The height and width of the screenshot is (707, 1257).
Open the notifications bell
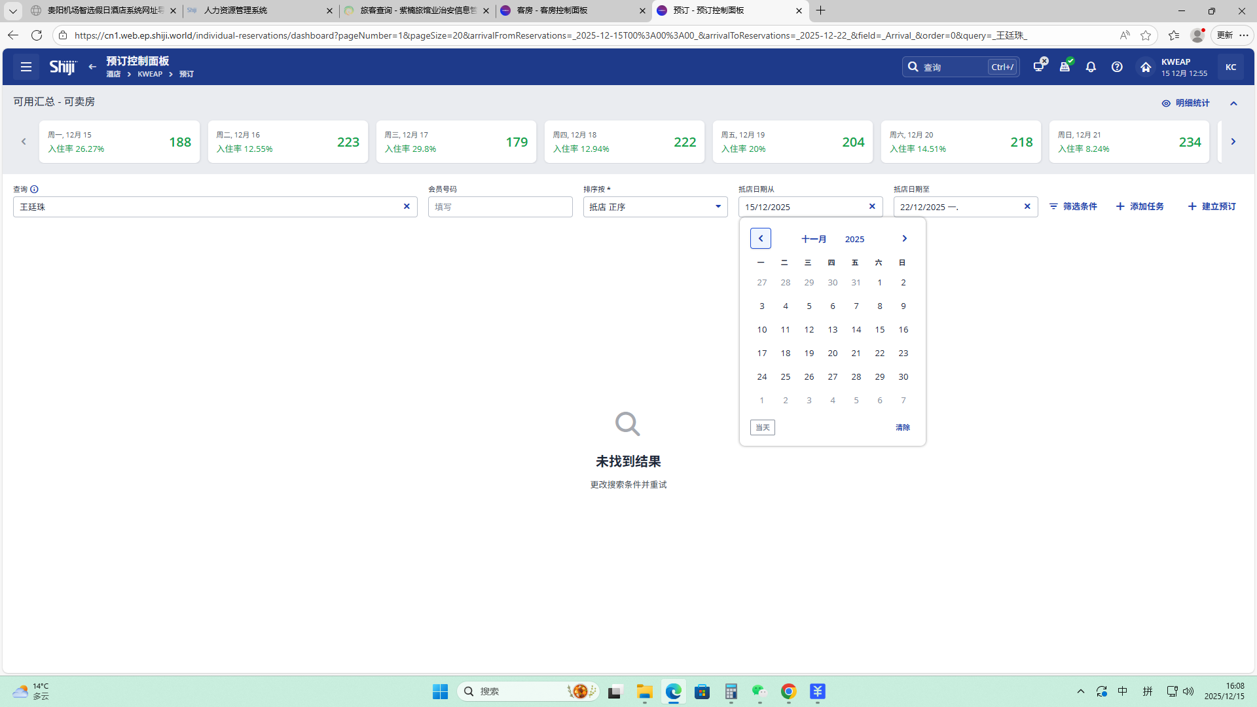pos(1091,67)
